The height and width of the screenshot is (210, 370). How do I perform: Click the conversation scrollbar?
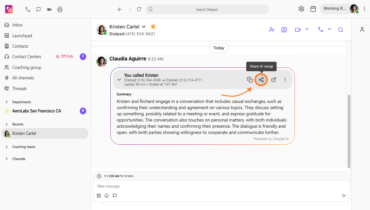pos(349,131)
